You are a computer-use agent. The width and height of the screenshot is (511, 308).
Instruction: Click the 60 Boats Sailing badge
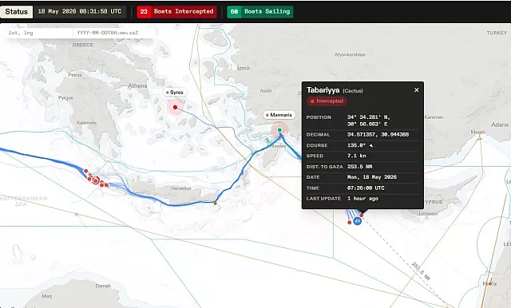point(260,12)
